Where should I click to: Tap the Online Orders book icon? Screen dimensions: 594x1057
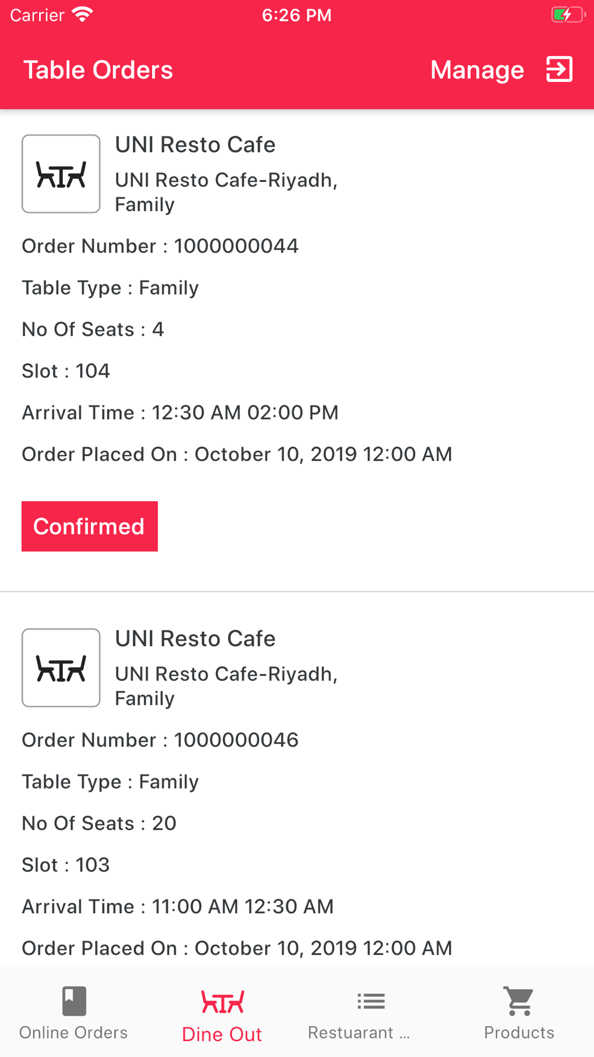tap(74, 1001)
